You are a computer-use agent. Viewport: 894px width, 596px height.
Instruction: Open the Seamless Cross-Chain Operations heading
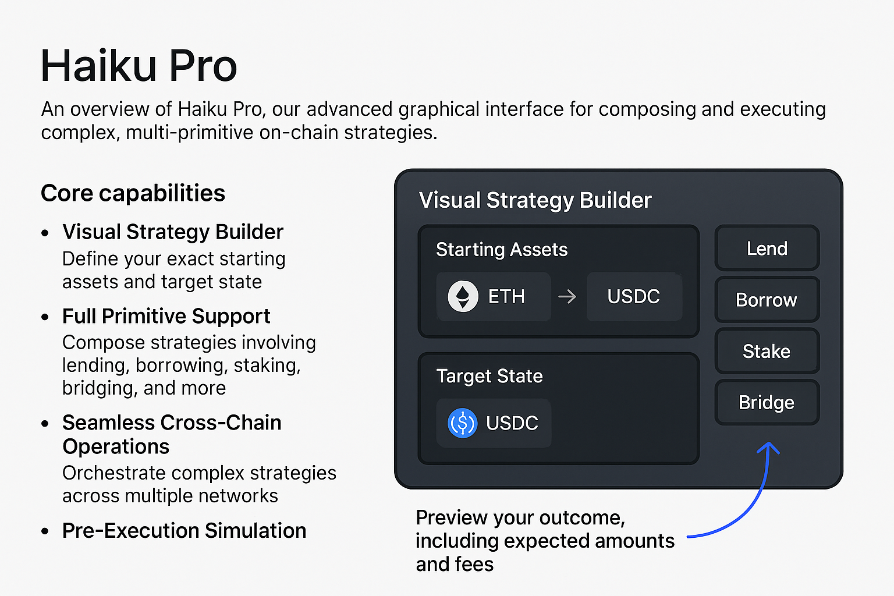[x=172, y=434]
